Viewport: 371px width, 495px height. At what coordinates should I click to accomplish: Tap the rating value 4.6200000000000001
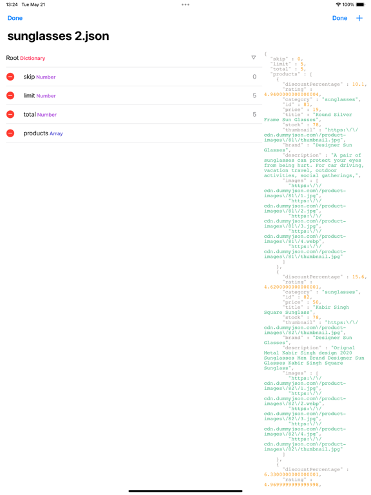pyautogui.click(x=292, y=287)
